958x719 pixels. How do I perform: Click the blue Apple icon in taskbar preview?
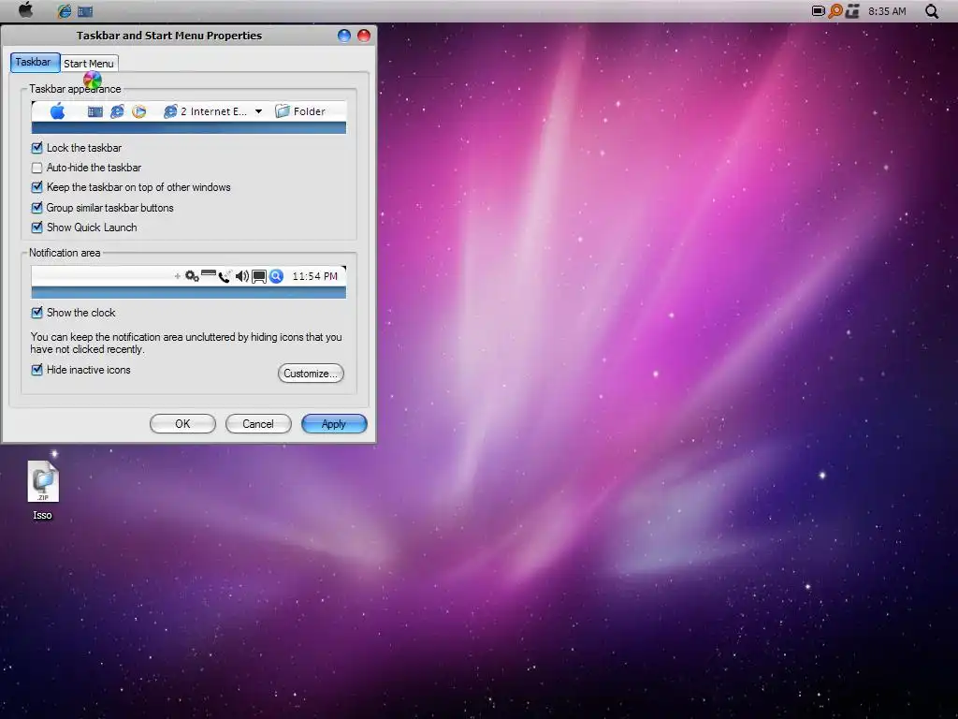(57, 111)
